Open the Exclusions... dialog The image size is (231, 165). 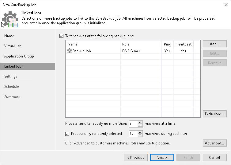pyautogui.click(x=215, y=114)
